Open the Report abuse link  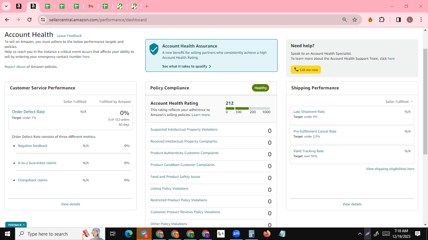coord(15,67)
